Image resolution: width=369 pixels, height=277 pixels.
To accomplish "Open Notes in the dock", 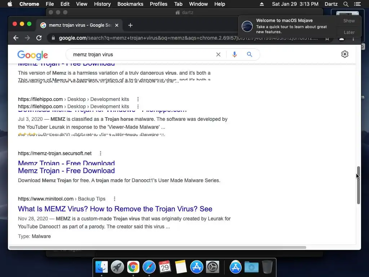I will [x=181, y=267].
